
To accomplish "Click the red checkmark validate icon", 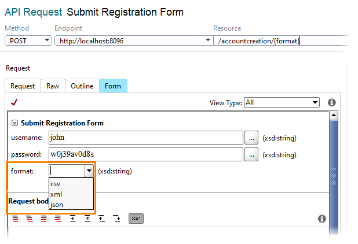I will (14, 102).
